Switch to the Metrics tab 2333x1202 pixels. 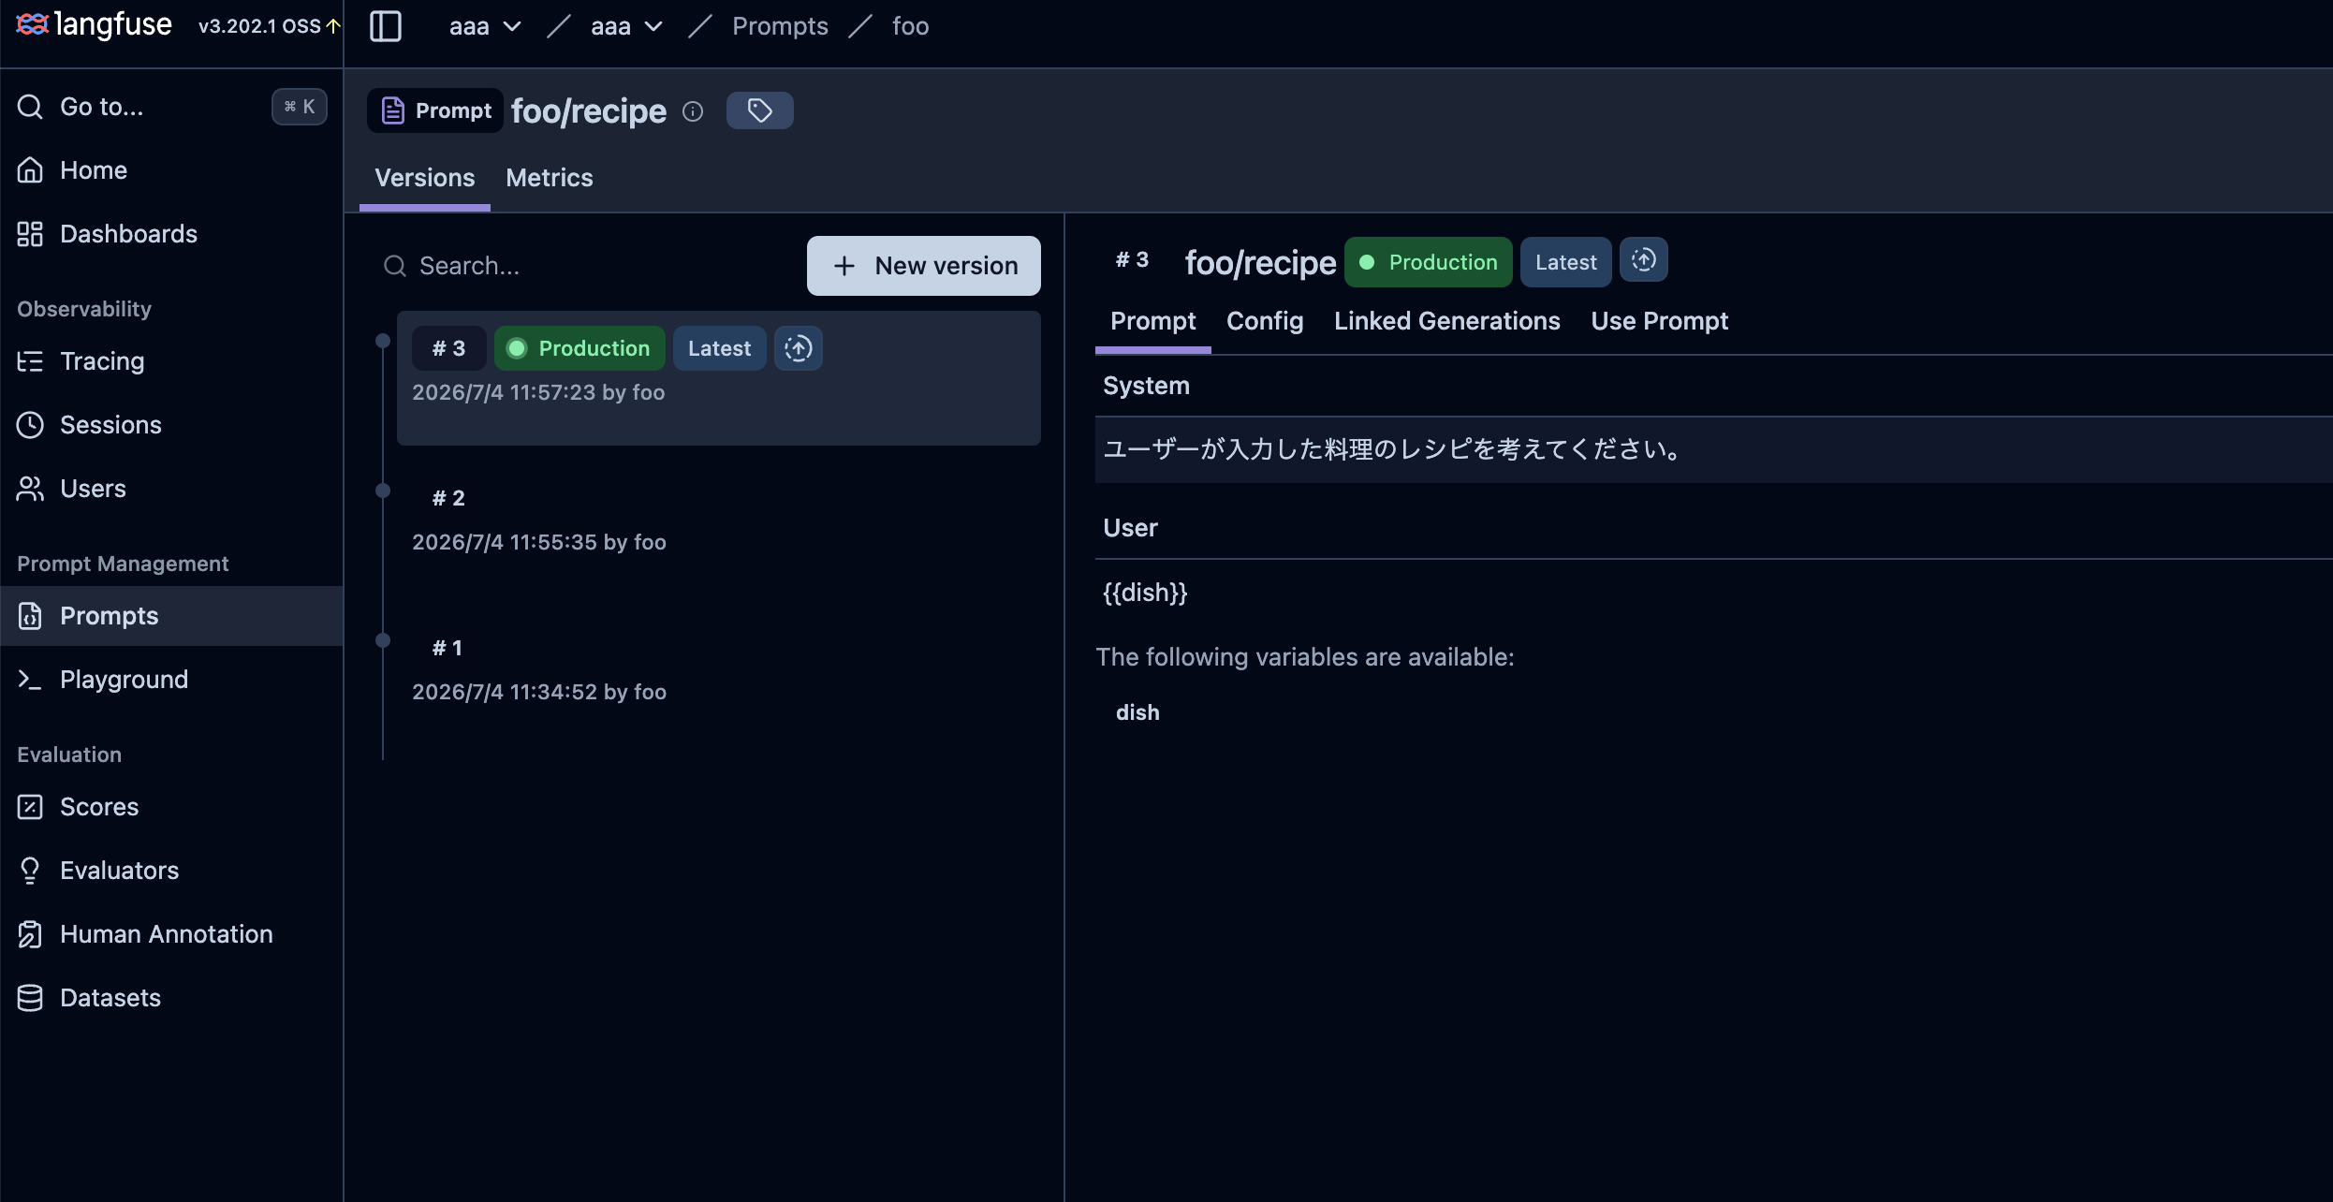(x=550, y=178)
